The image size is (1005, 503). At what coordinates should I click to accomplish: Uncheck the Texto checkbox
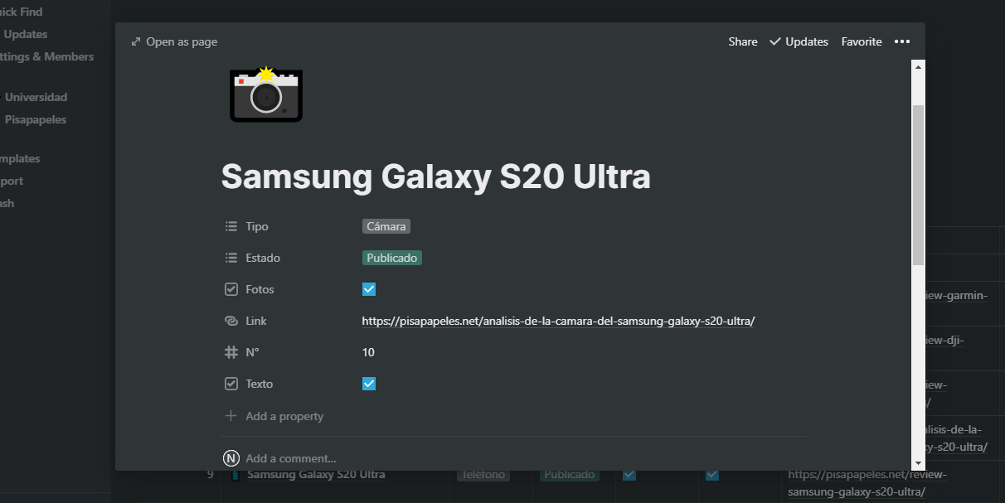[x=369, y=384]
